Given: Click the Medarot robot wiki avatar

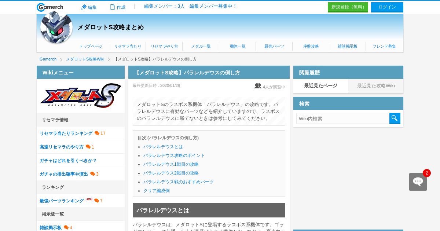Looking at the screenshot, I should pyautogui.click(x=56, y=27).
